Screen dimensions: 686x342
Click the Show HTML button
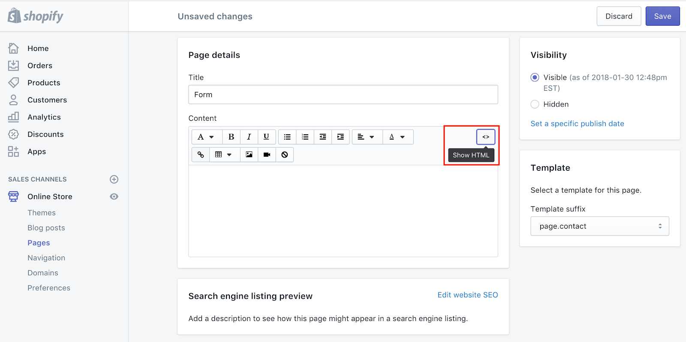[x=486, y=137]
